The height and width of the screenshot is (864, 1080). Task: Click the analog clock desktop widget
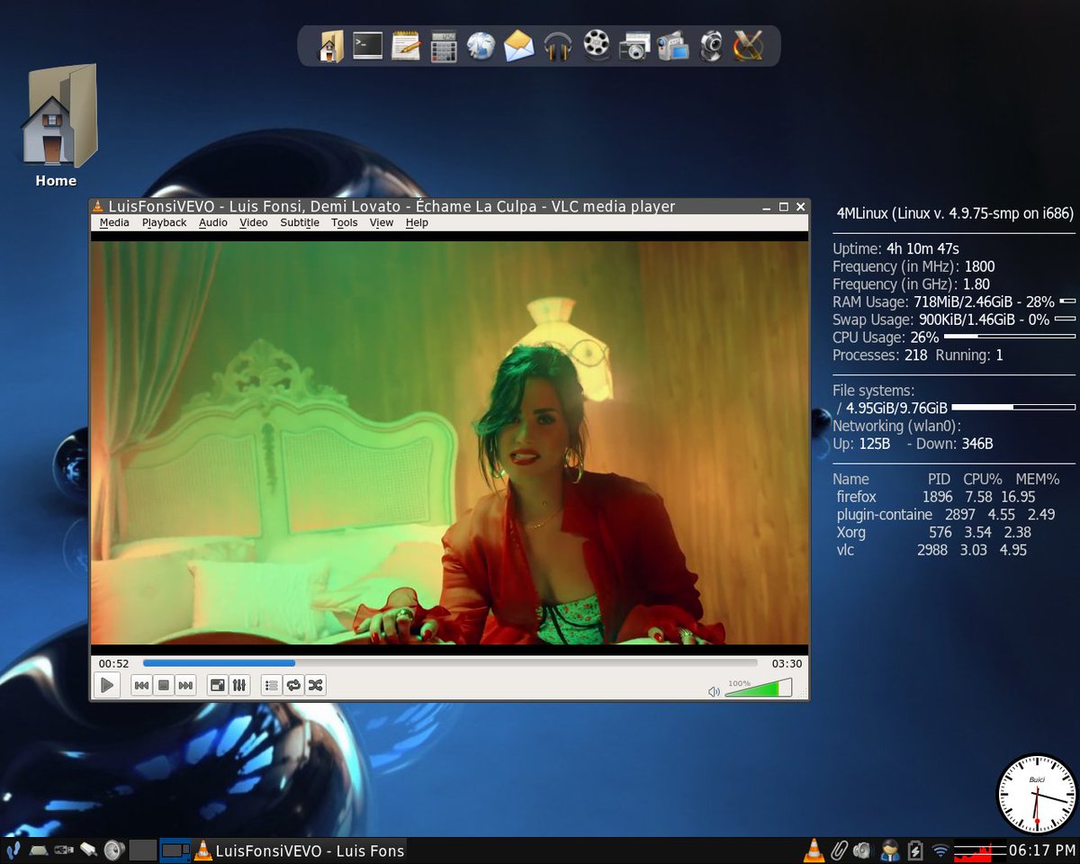1037,795
